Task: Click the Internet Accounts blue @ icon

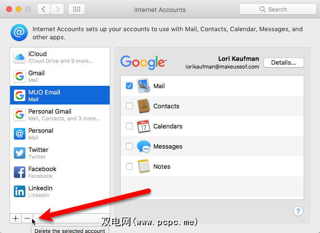Action: click(x=19, y=33)
